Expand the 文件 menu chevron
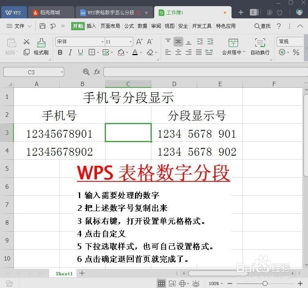308x288 pixels. click(30, 26)
